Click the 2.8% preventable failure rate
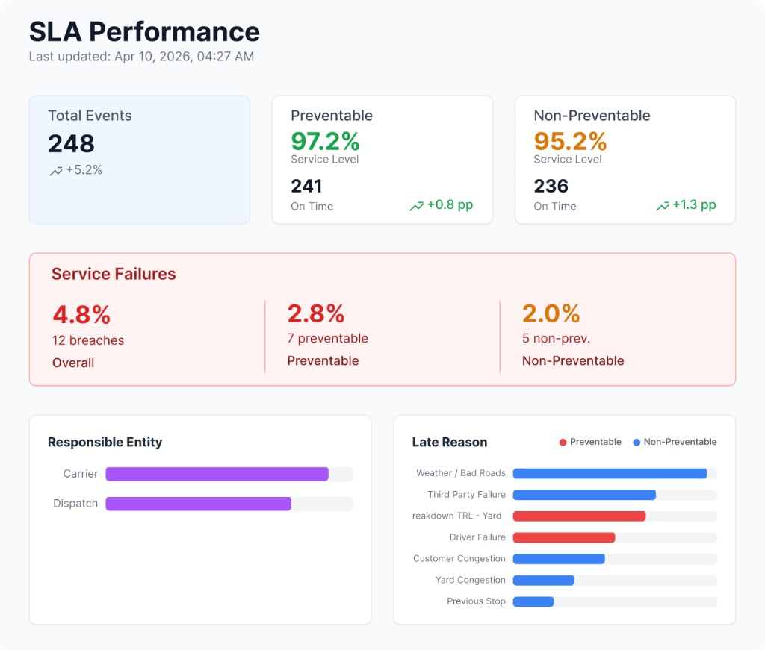The image size is (765, 650). pos(316,313)
